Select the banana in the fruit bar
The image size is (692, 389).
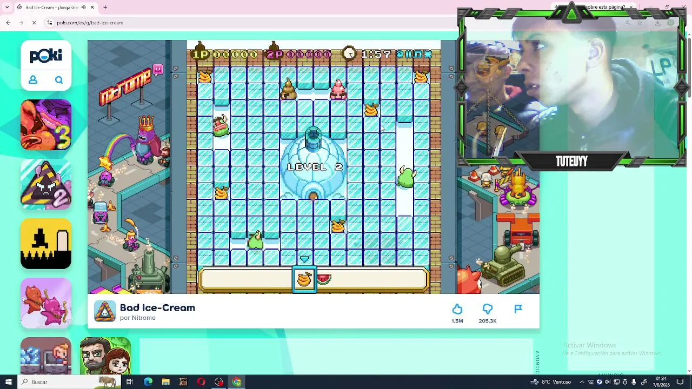(304, 279)
